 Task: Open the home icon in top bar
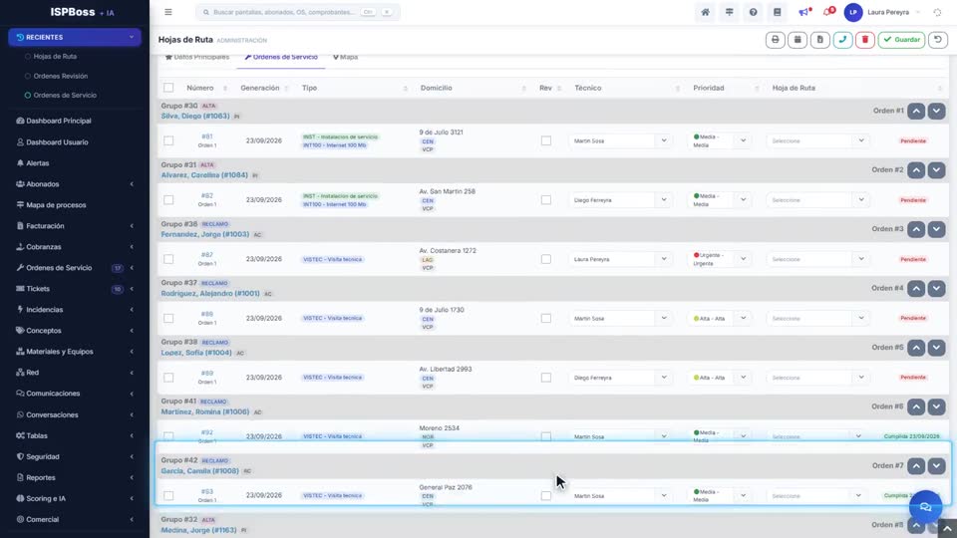click(705, 12)
